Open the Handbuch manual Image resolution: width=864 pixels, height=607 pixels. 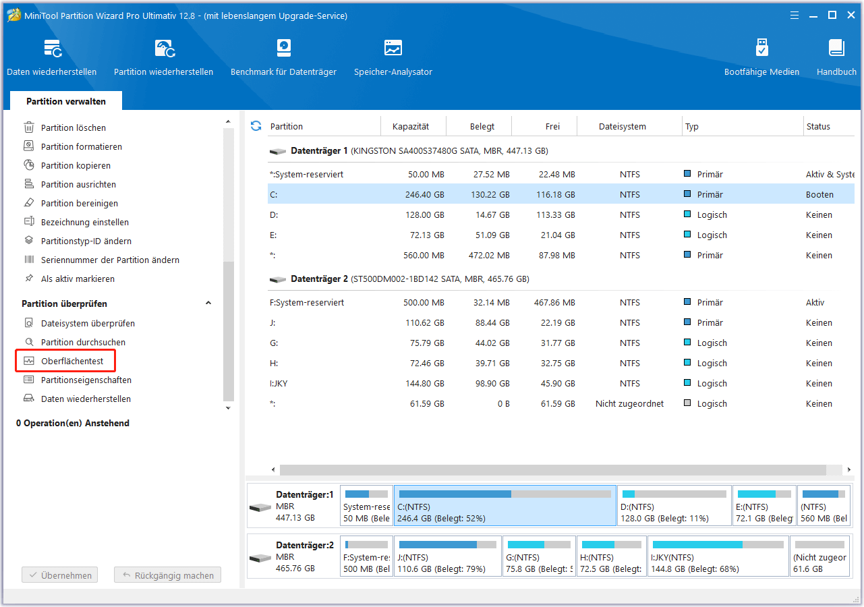click(836, 57)
